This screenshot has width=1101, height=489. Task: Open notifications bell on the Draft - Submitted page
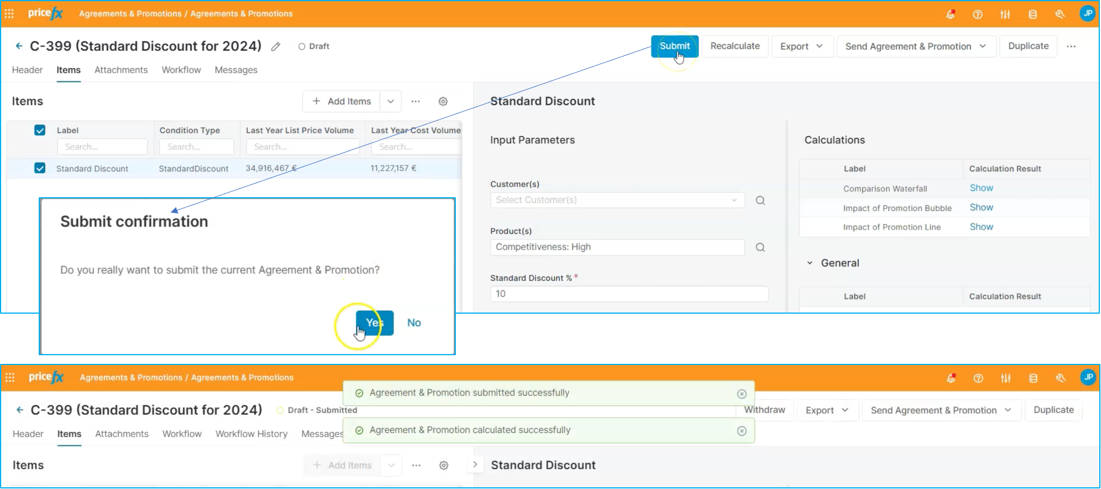point(950,378)
